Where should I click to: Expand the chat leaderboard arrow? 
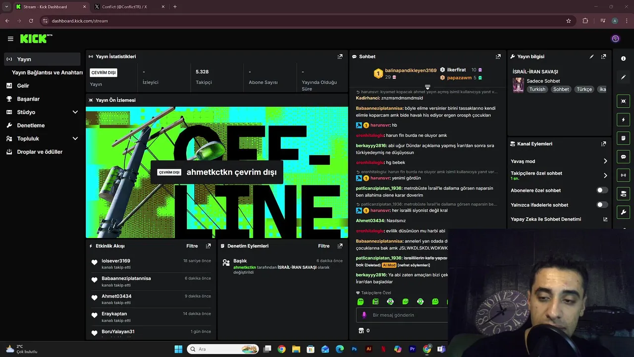coord(427,87)
